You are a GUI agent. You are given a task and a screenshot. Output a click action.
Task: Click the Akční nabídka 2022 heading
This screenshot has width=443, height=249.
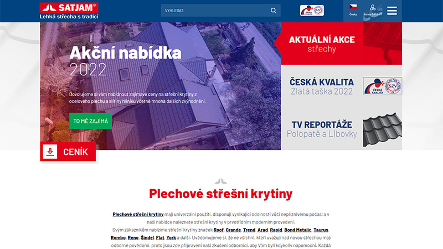pos(125,60)
